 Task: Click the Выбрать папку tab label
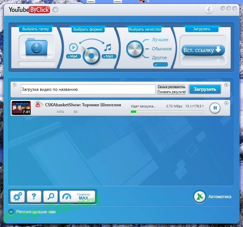(36, 29)
